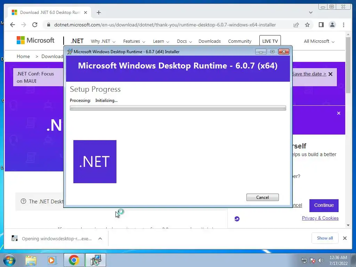Open the Windows Start menu
This screenshot has width=356, height=267.
click(x=9, y=260)
